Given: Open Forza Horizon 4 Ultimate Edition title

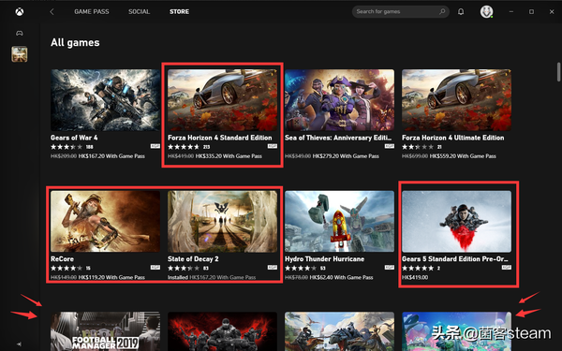Looking at the screenshot, I should click(x=453, y=138).
